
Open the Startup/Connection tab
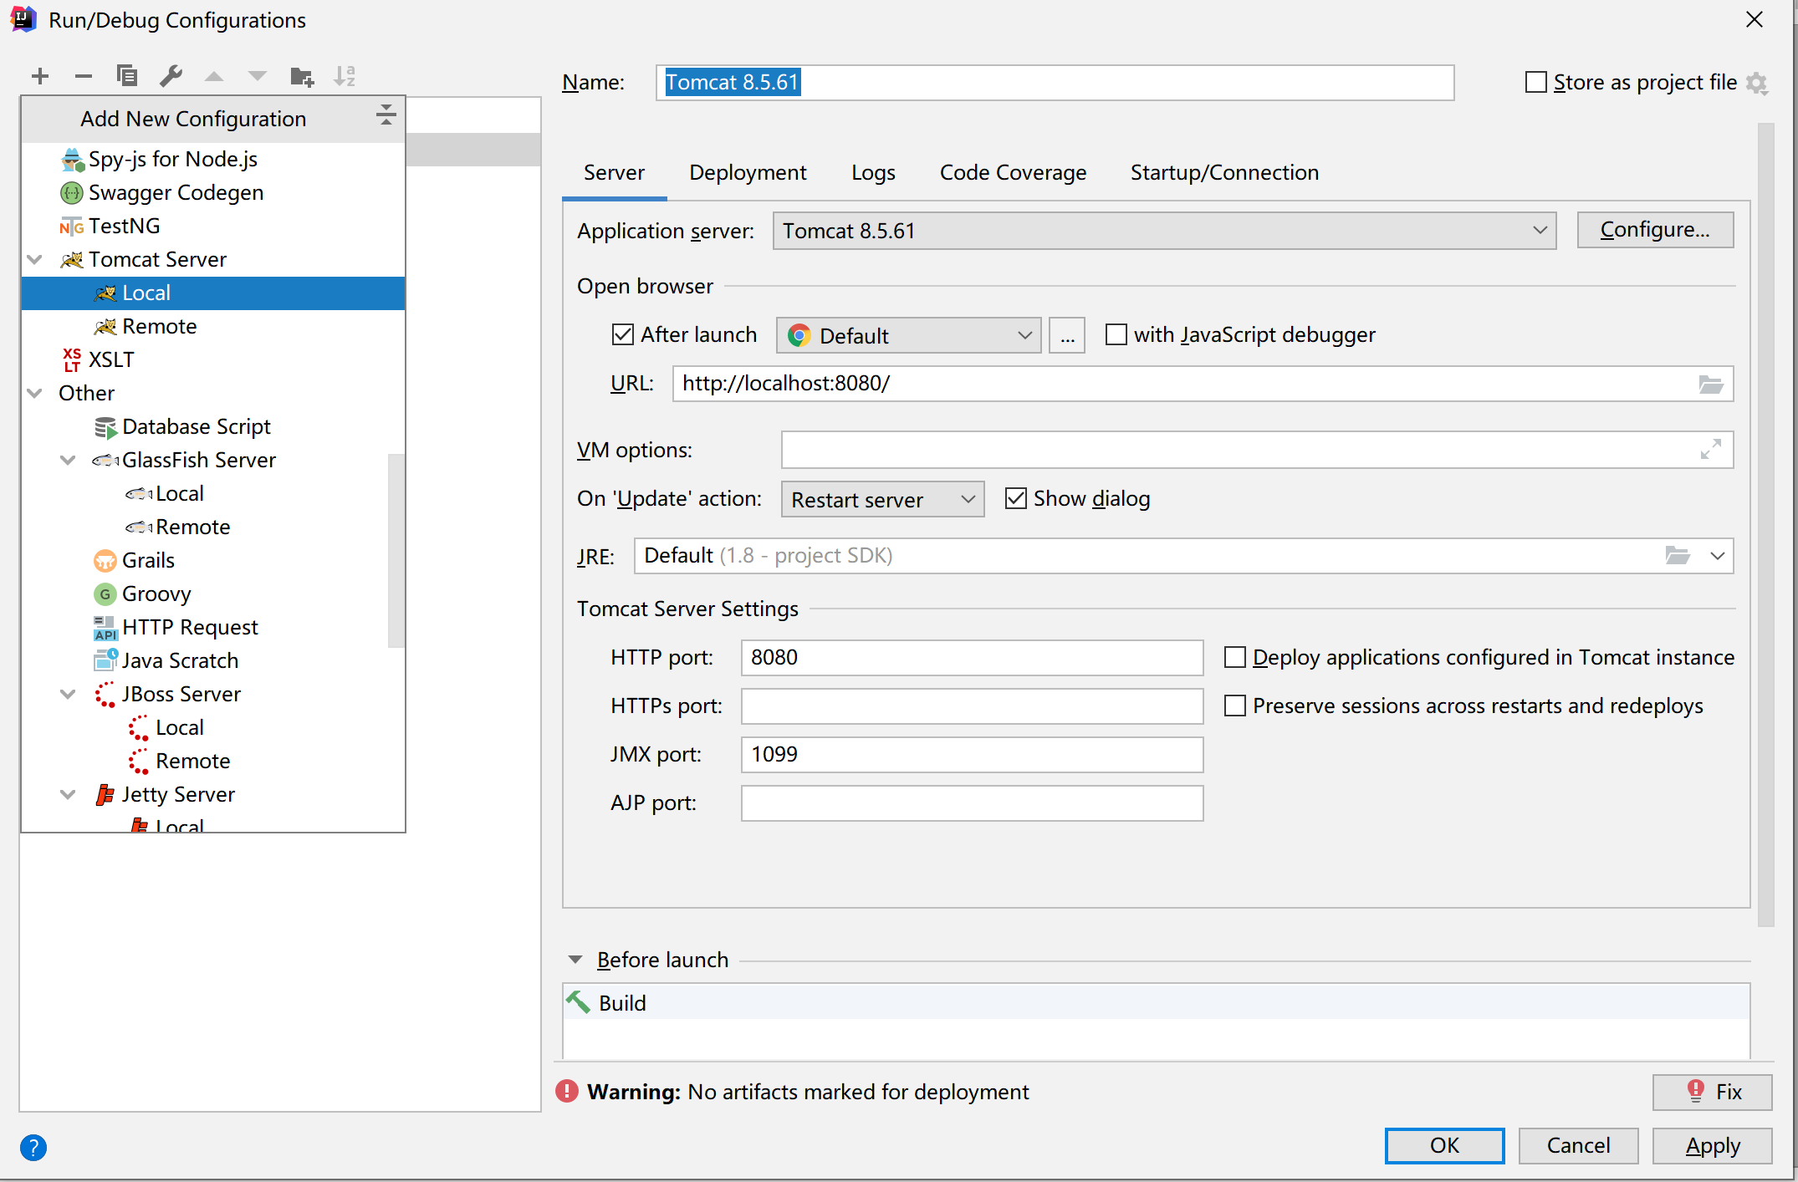pyautogui.click(x=1224, y=172)
